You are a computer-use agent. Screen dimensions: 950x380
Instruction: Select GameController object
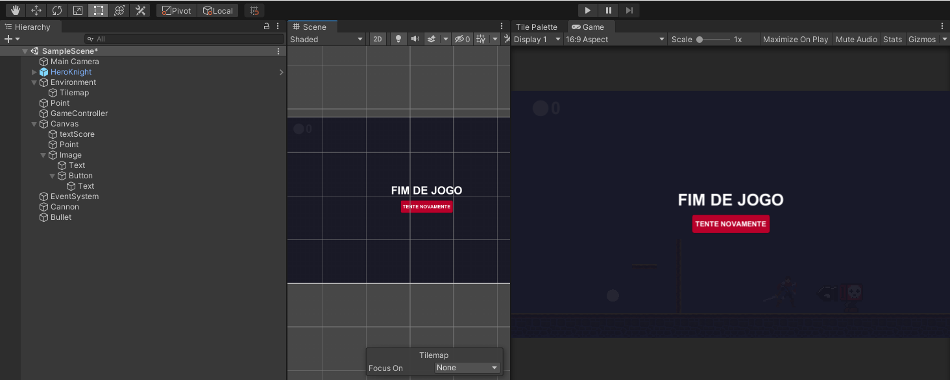coord(79,113)
